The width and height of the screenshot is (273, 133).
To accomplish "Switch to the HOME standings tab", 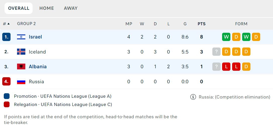I will click(x=47, y=8).
